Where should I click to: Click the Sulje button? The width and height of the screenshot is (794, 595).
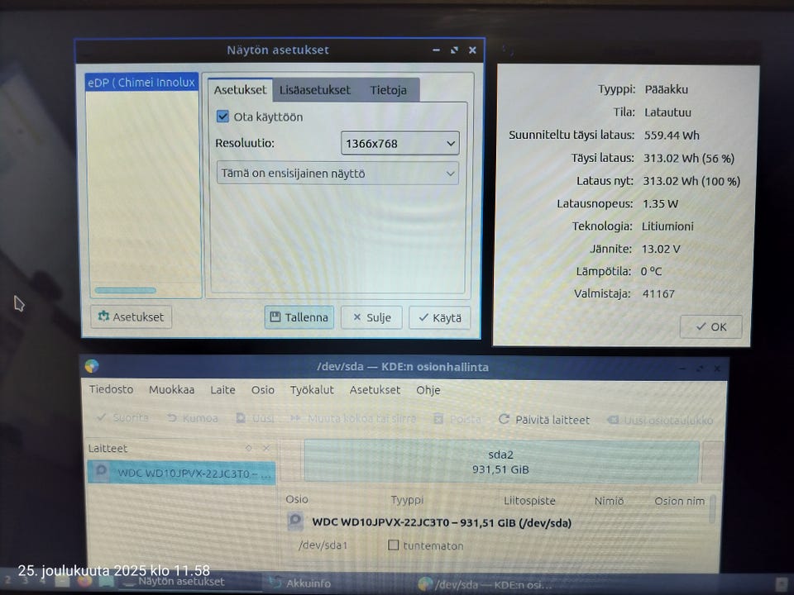(371, 317)
